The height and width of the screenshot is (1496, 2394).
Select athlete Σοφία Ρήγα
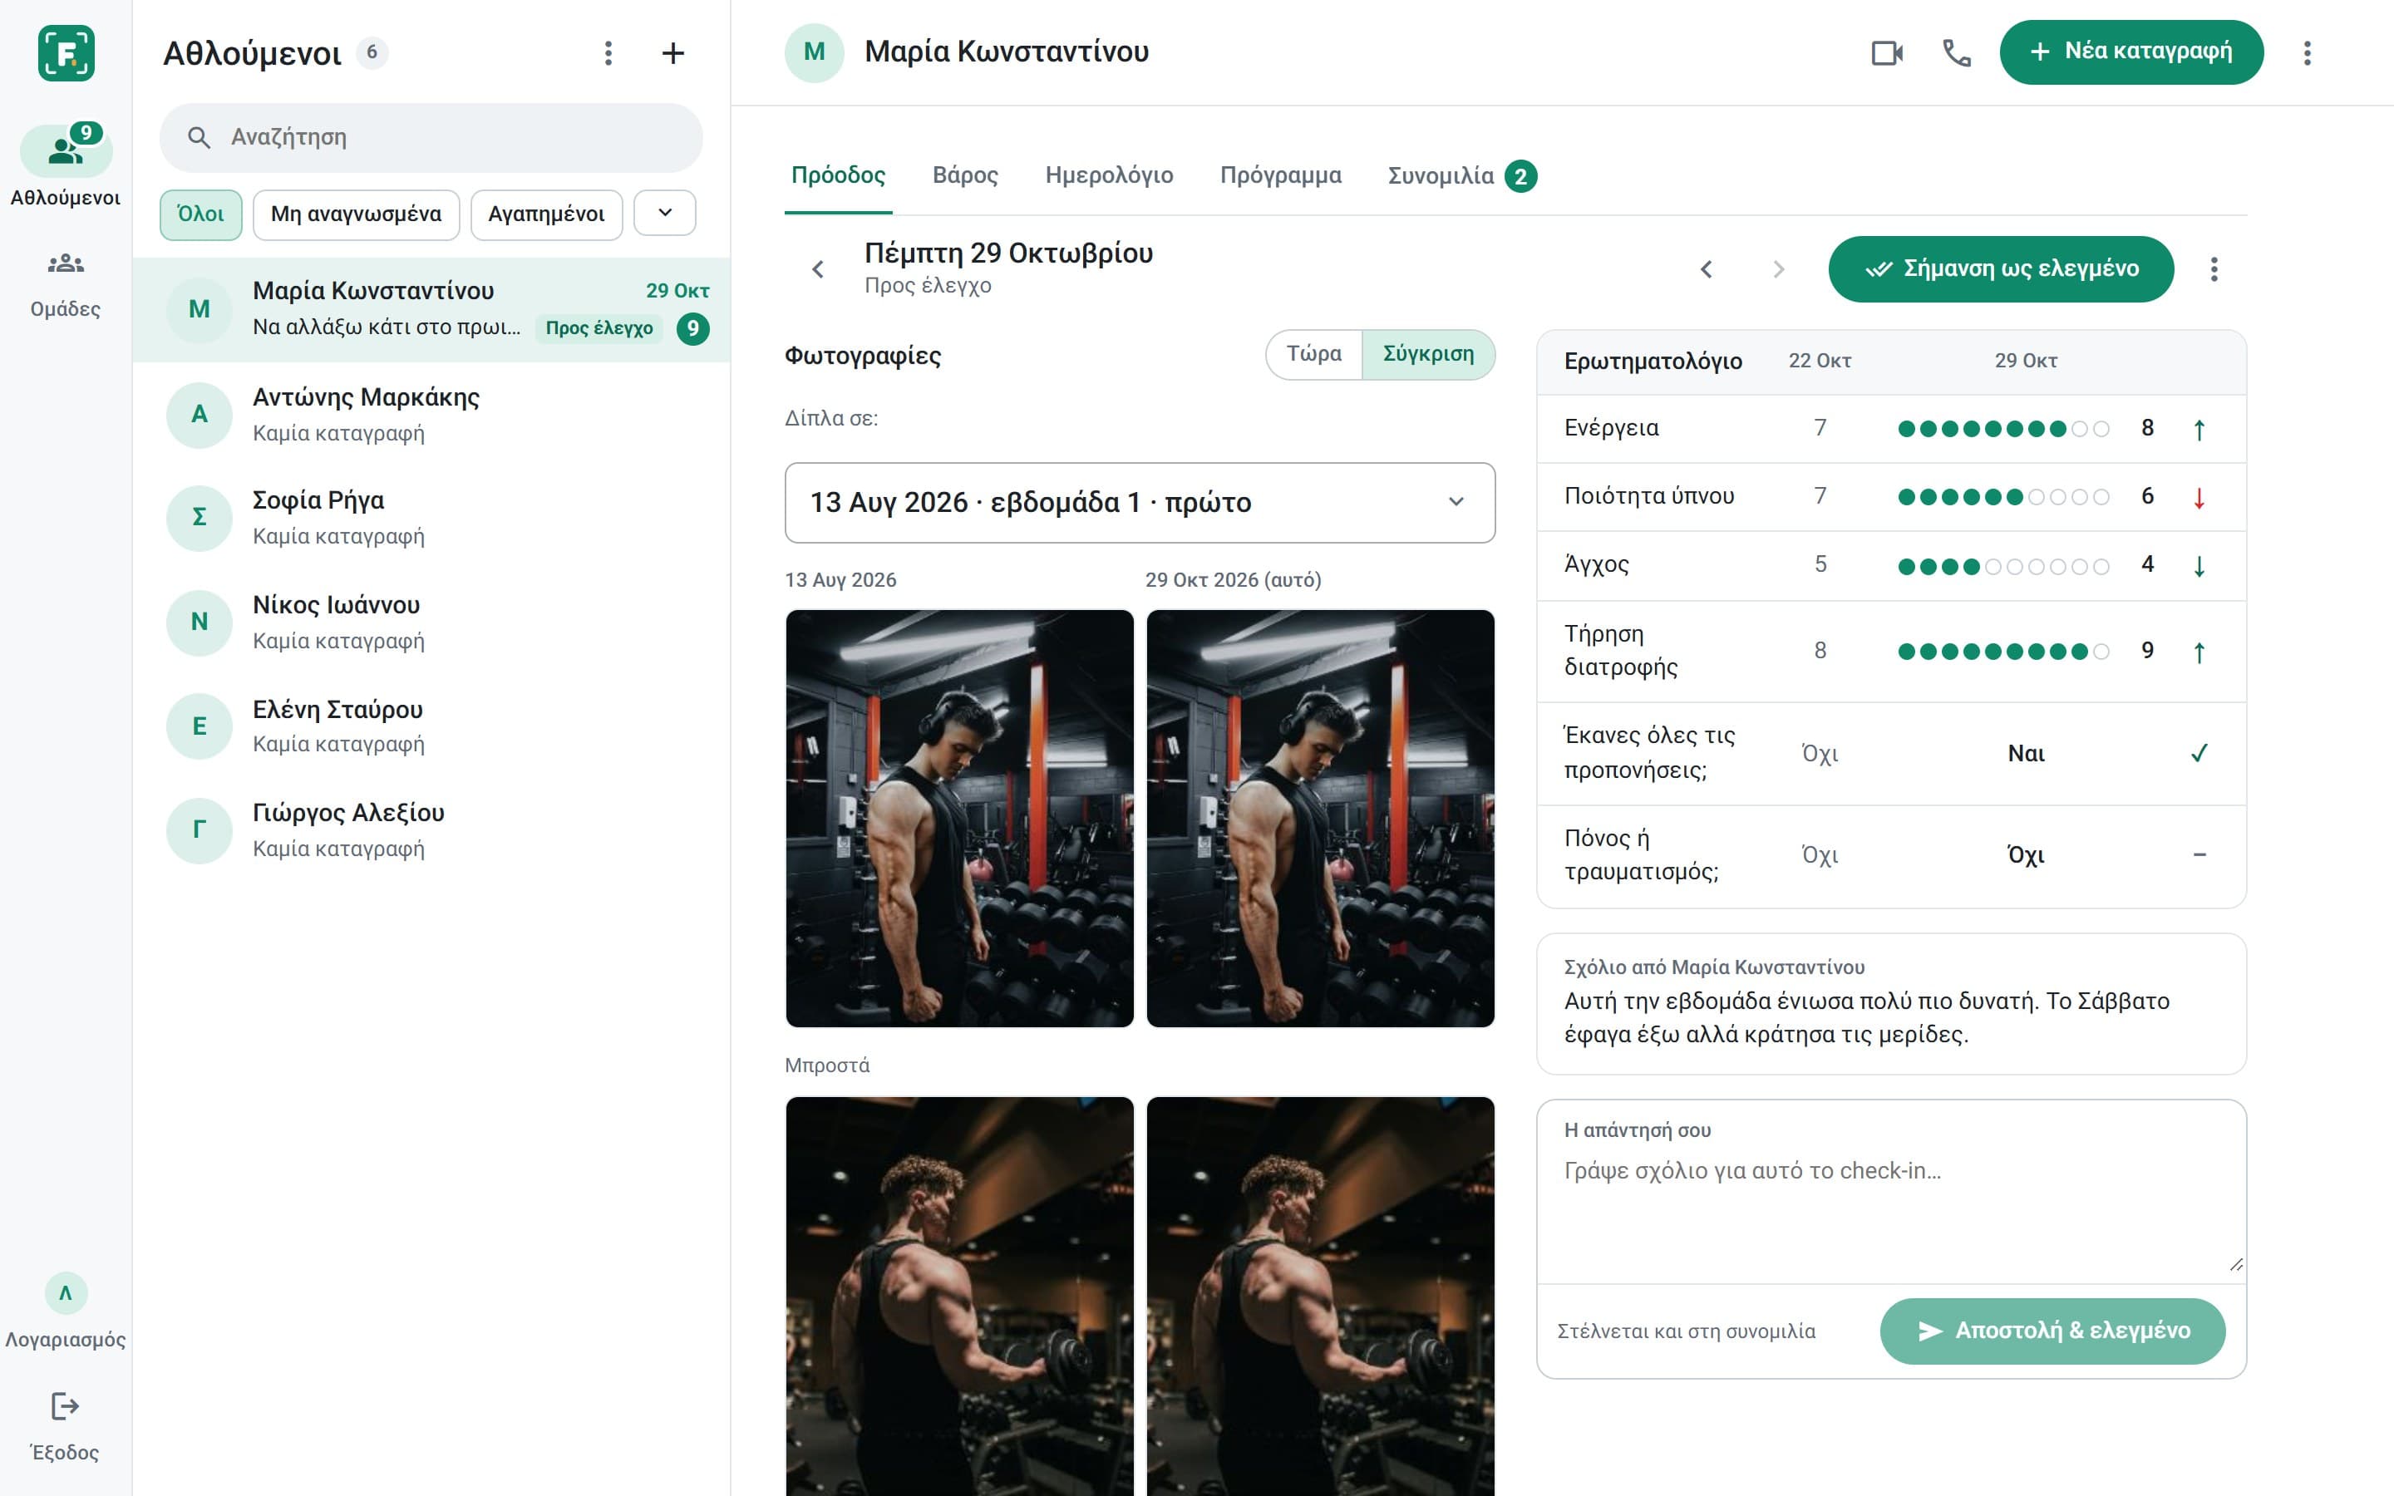click(x=431, y=518)
